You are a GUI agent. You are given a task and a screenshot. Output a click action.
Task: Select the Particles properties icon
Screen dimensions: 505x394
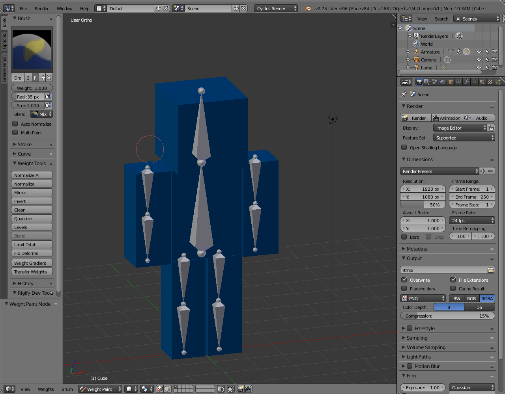coord(498,82)
